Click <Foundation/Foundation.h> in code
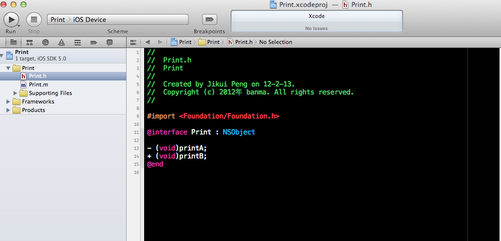This screenshot has height=241, width=501. coord(229,116)
